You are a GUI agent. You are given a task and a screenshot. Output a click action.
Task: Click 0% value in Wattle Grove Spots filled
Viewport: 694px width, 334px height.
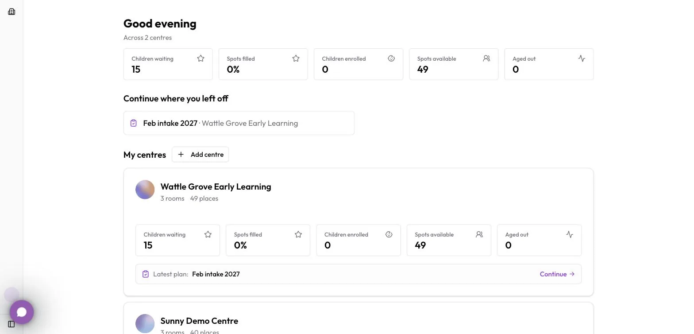pyautogui.click(x=240, y=245)
